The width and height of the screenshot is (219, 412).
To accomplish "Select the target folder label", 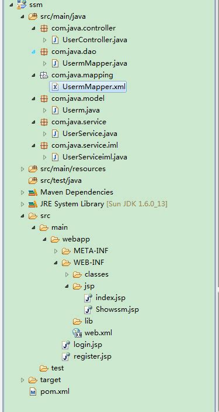I will click(x=51, y=380).
